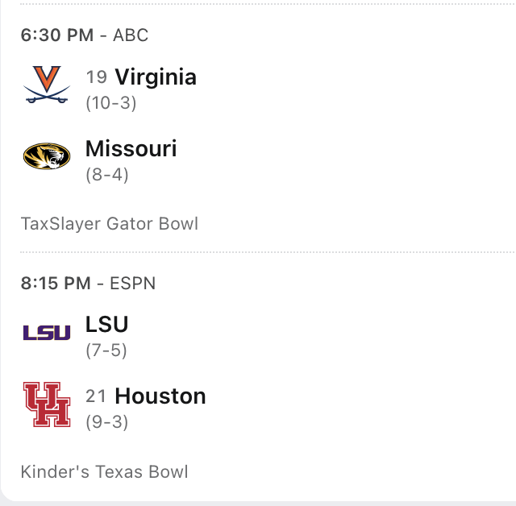Select the LSU team name
This screenshot has width=516, height=506.
click(107, 325)
